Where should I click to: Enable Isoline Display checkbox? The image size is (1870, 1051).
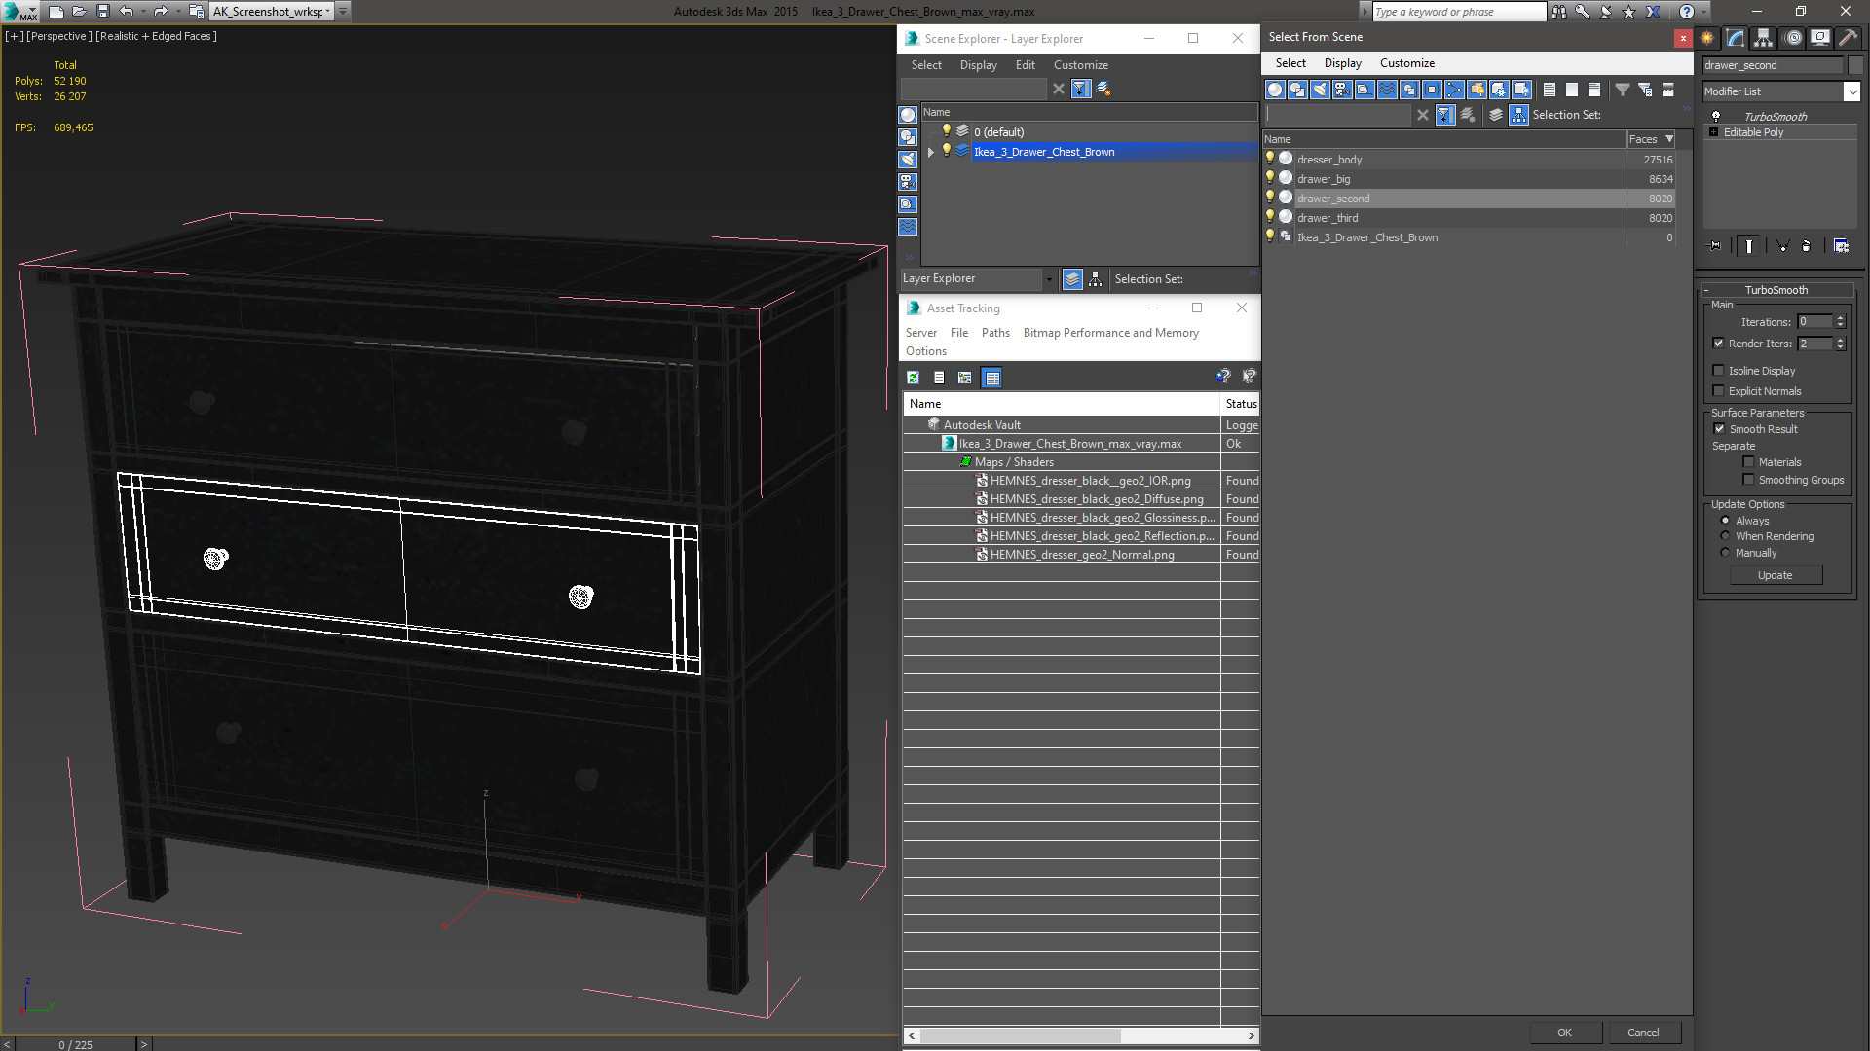[1718, 371]
